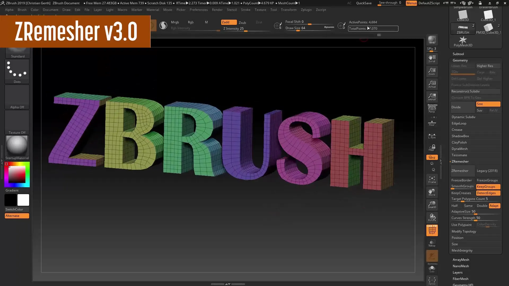Select the Rotate view icon
This screenshot has height=286, width=509.
(x=432, y=218)
